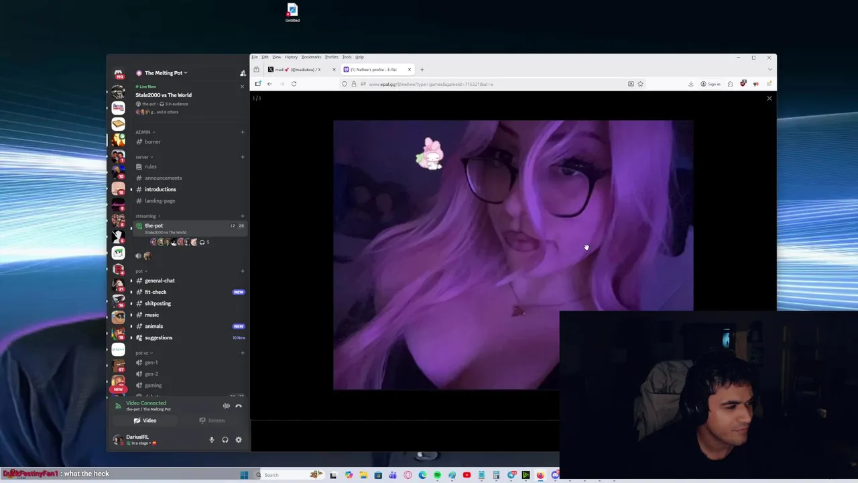Screen dimensions: 858x483
Task: Open the red shield extension with badge
Action: (x=743, y=84)
